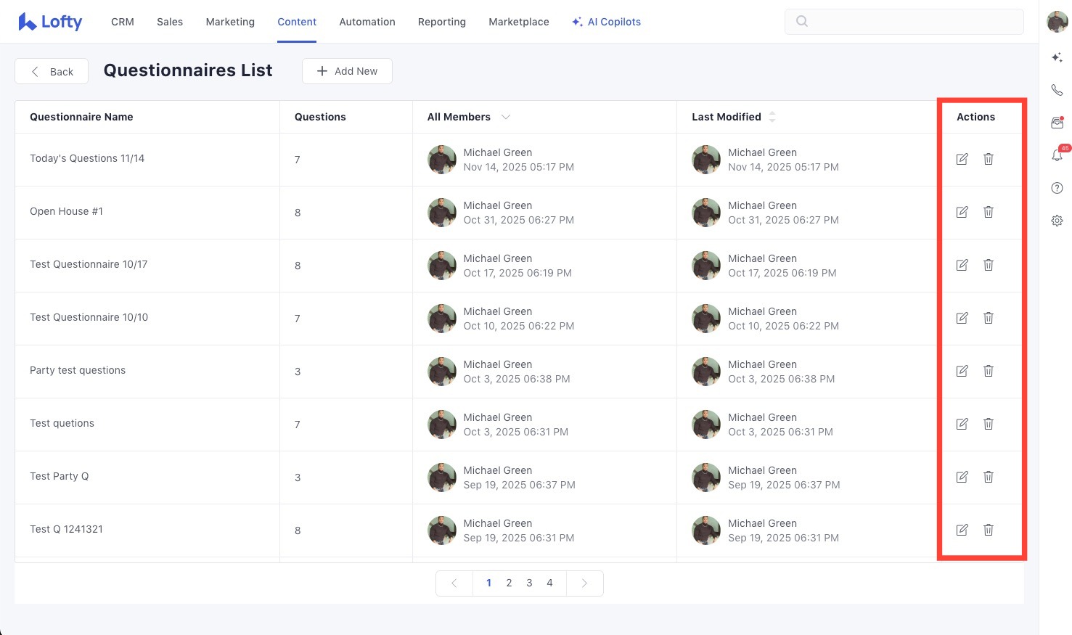Viewport: 1072px width, 635px height.
Task: Open the phone dialer icon
Action: pyautogui.click(x=1057, y=90)
